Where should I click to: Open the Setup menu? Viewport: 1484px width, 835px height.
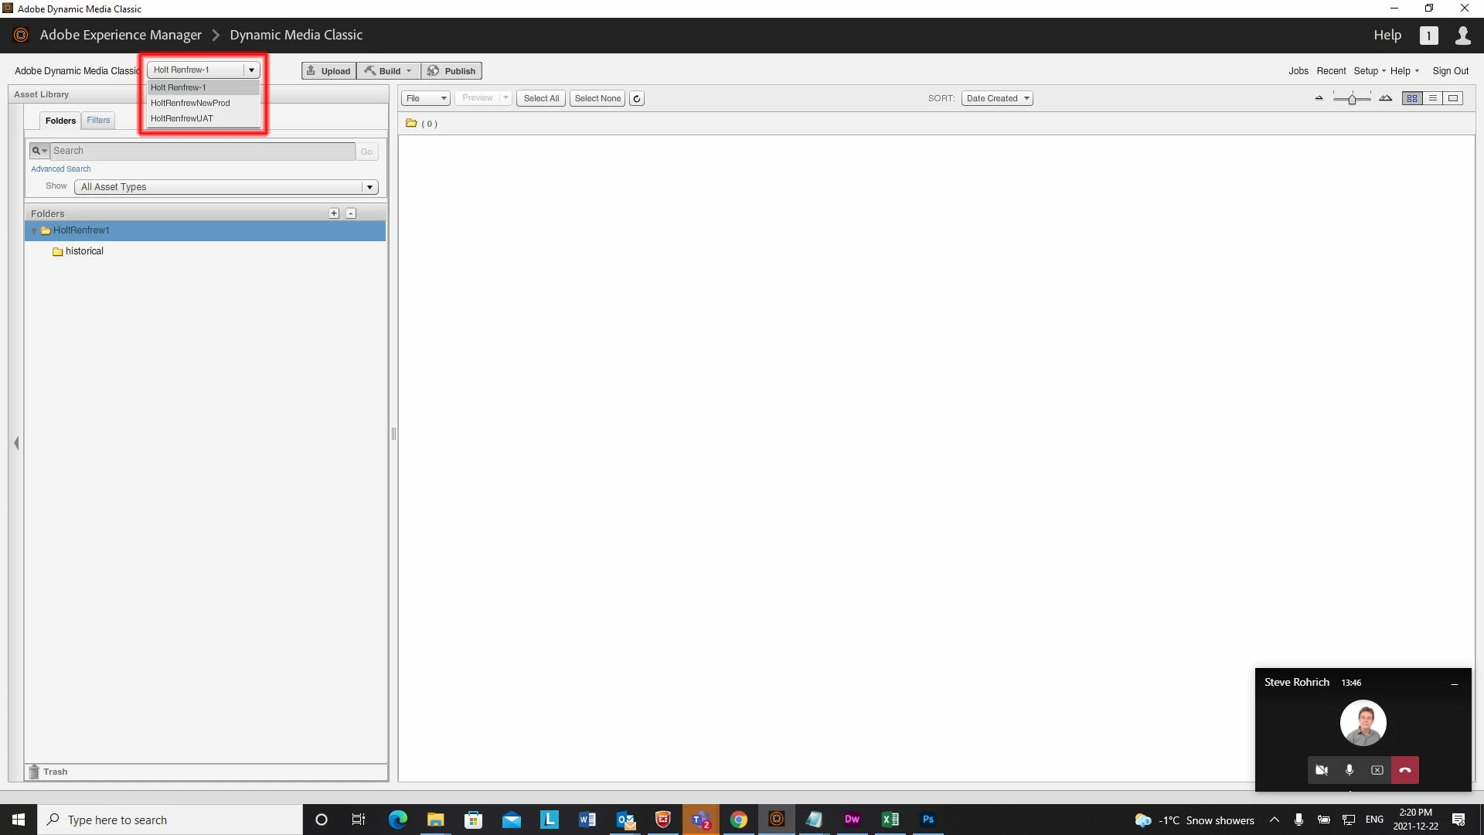(x=1367, y=71)
